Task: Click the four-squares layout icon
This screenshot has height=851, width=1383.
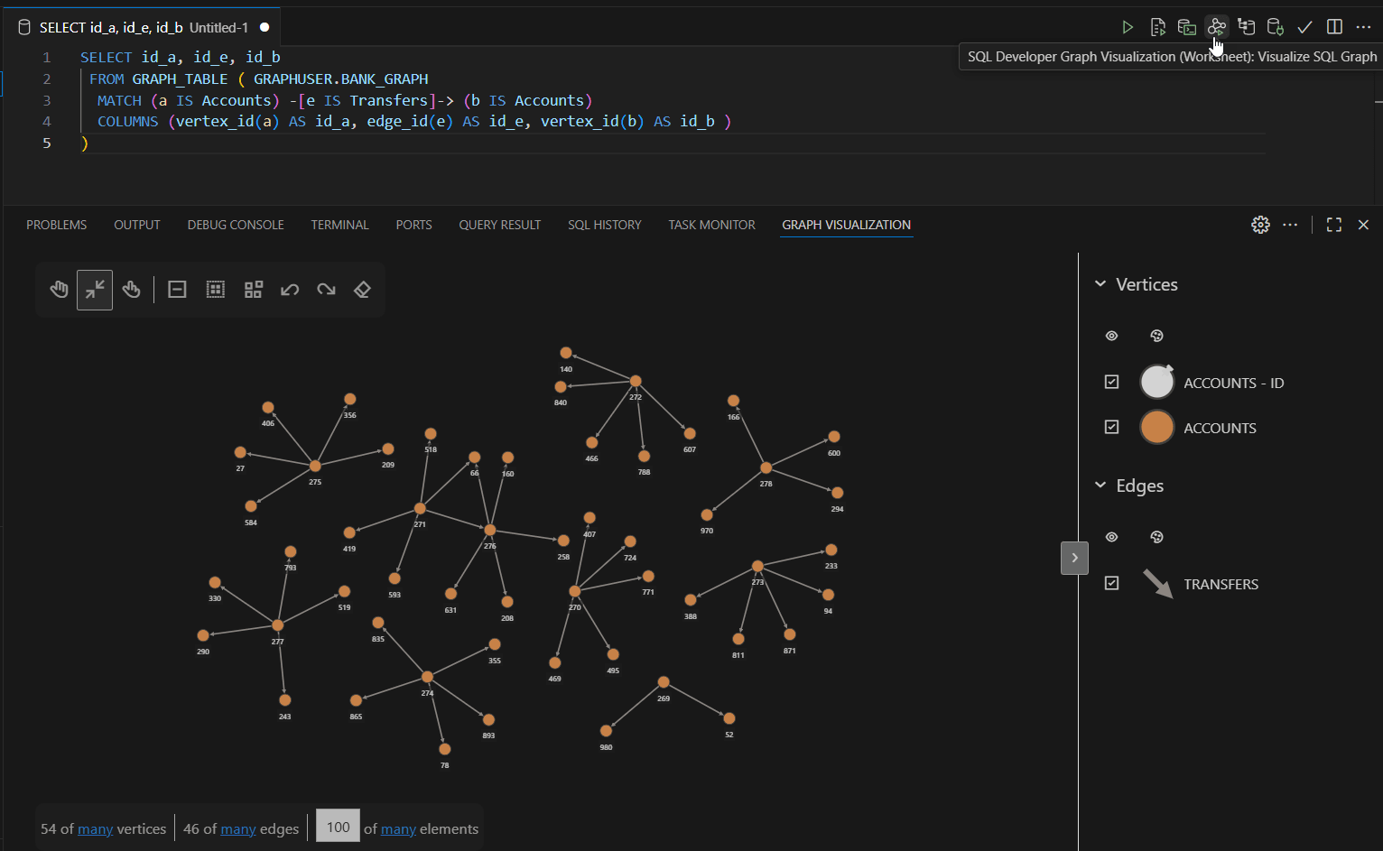Action: (x=254, y=290)
